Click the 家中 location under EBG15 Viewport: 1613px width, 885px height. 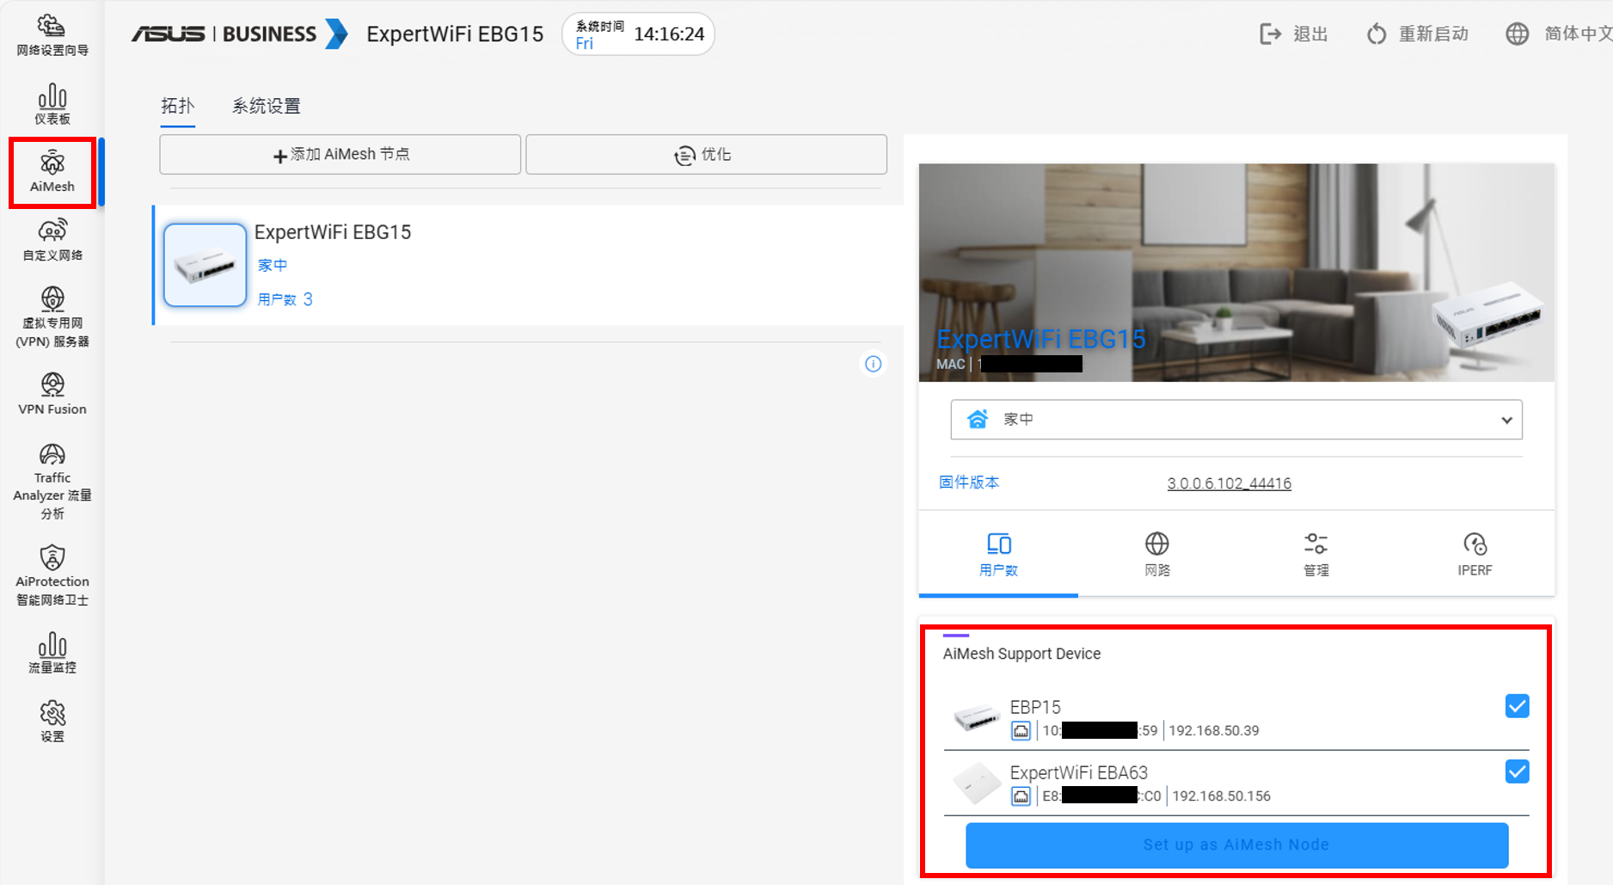[273, 266]
